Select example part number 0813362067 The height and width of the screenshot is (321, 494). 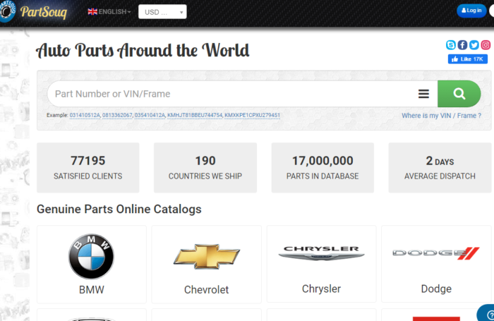coord(117,115)
